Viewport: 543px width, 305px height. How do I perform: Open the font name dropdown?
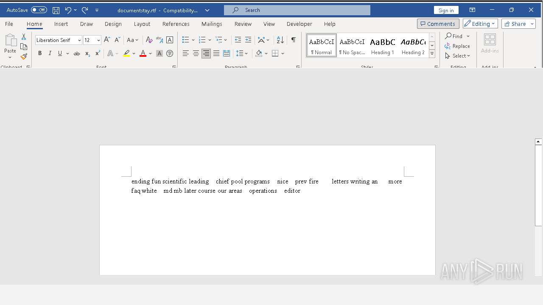point(79,40)
